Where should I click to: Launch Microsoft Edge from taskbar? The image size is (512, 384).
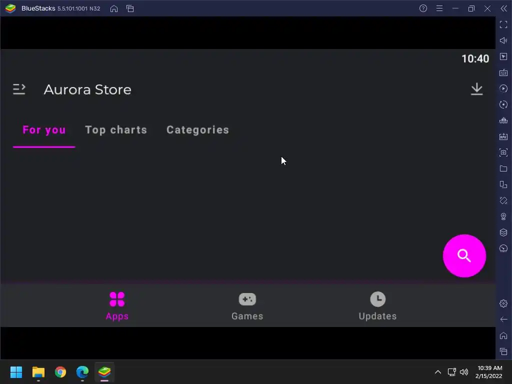click(82, 372)
